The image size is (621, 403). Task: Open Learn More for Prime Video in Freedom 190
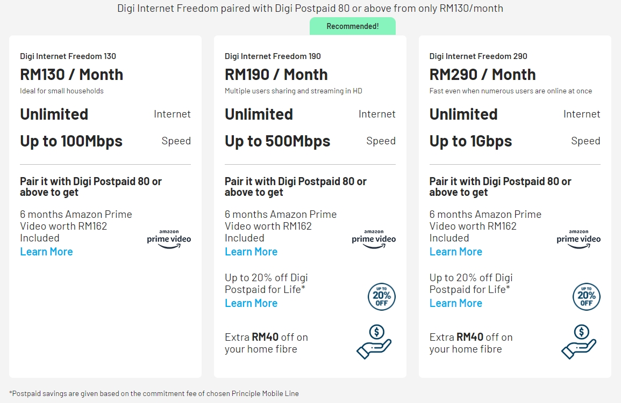251,252
